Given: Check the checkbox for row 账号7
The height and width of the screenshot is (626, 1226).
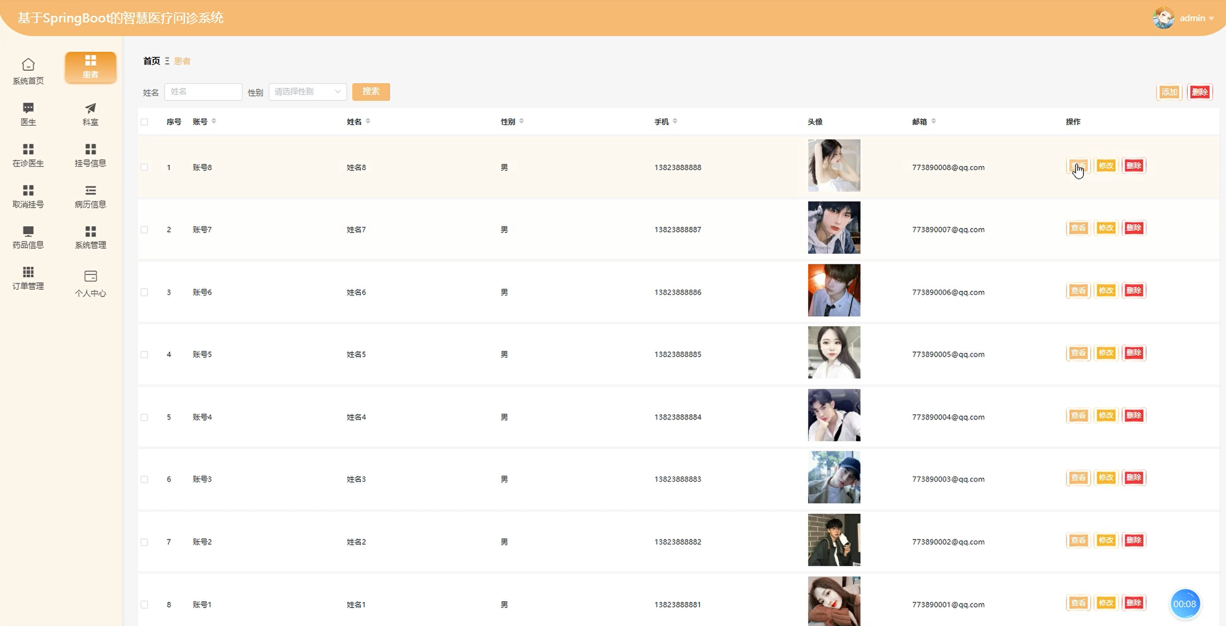Looking at the screenshot, I should pos(144,230).
